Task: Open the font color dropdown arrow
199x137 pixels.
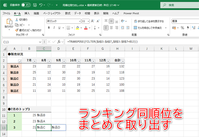Action: (x=90, y=28)
